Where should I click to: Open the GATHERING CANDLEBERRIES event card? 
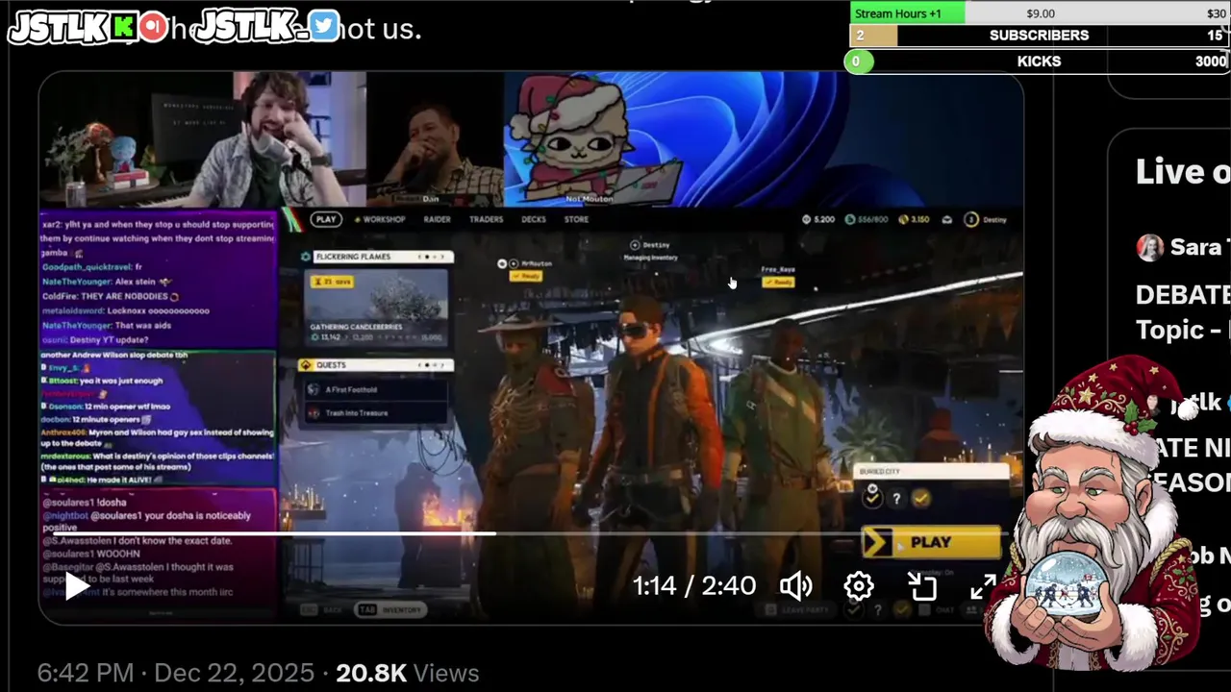click(x=376, y=307)
